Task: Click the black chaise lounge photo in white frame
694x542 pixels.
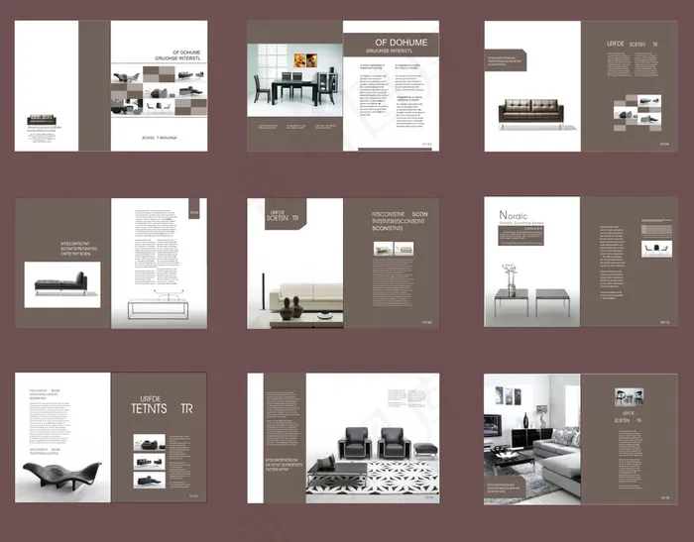Action: 62,284
